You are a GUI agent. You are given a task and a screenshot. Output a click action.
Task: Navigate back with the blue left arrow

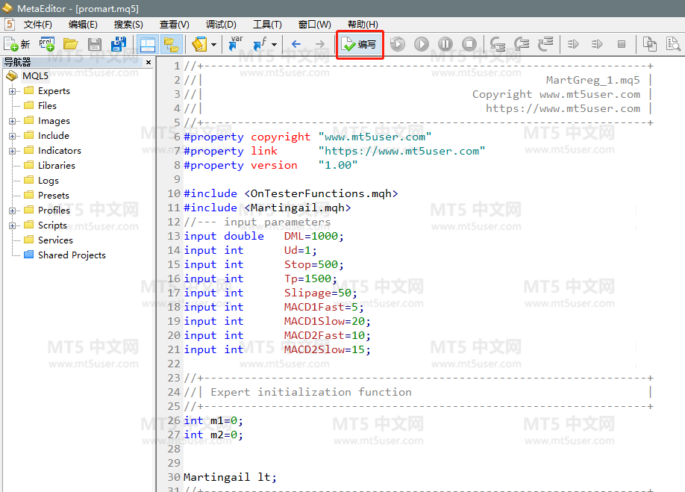(296, 44)
